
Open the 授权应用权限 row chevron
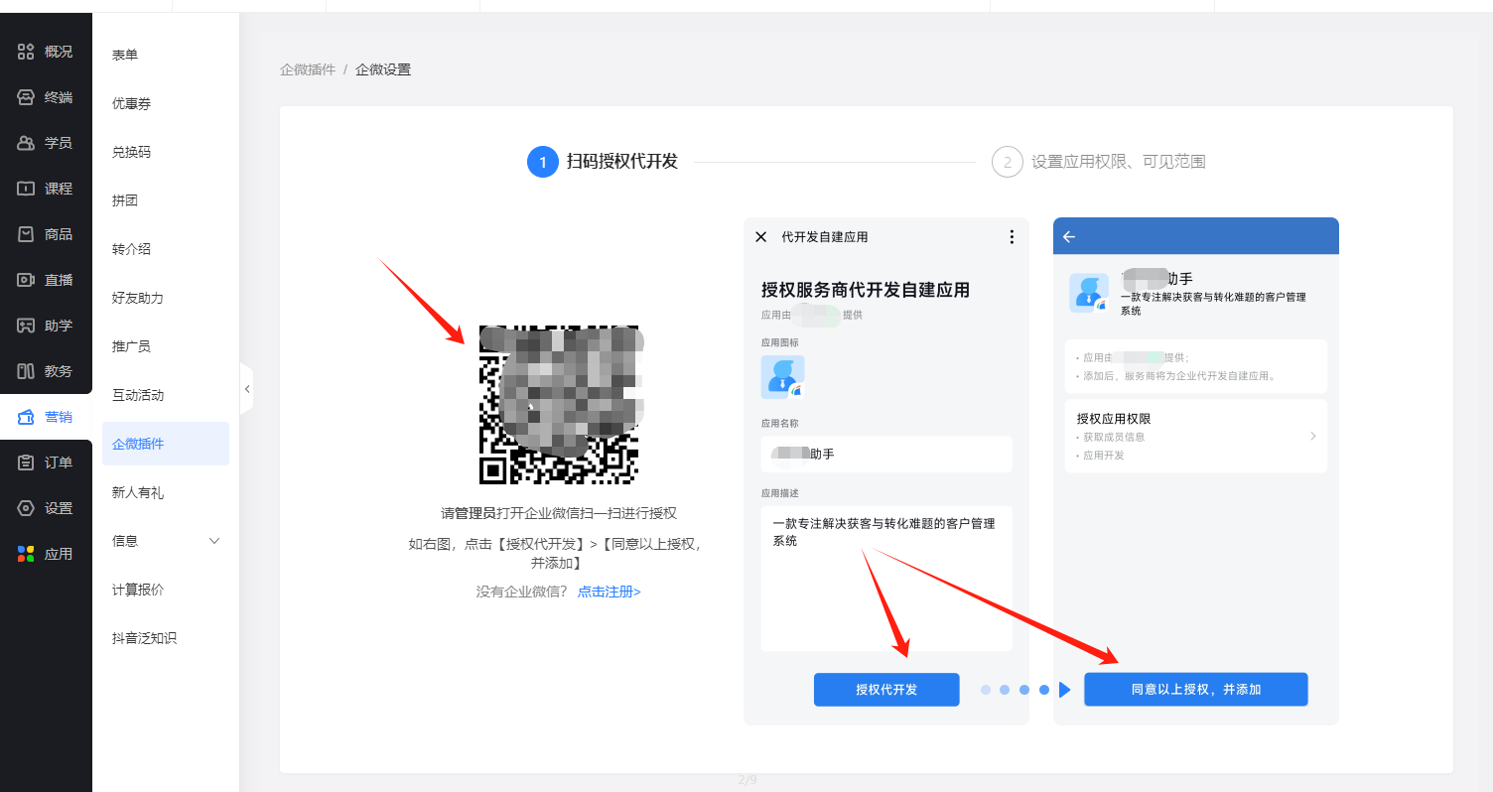tap(1312, 436)
